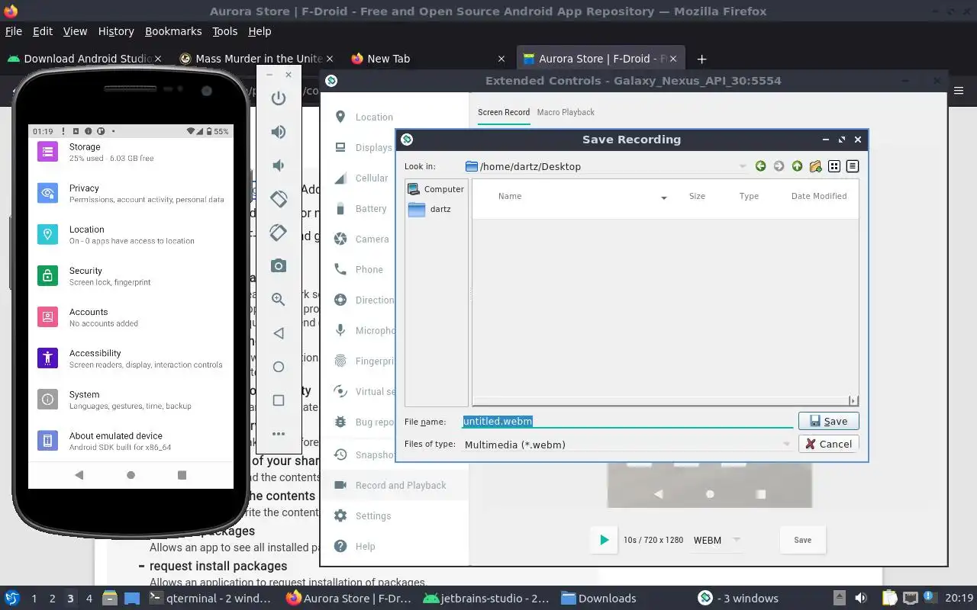Click the emulator toolbar home circle
The height and width of the screenshot is (610, 977).
coord(279,367)
